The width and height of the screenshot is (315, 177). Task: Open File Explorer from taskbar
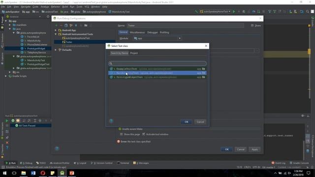pos(24,173)
